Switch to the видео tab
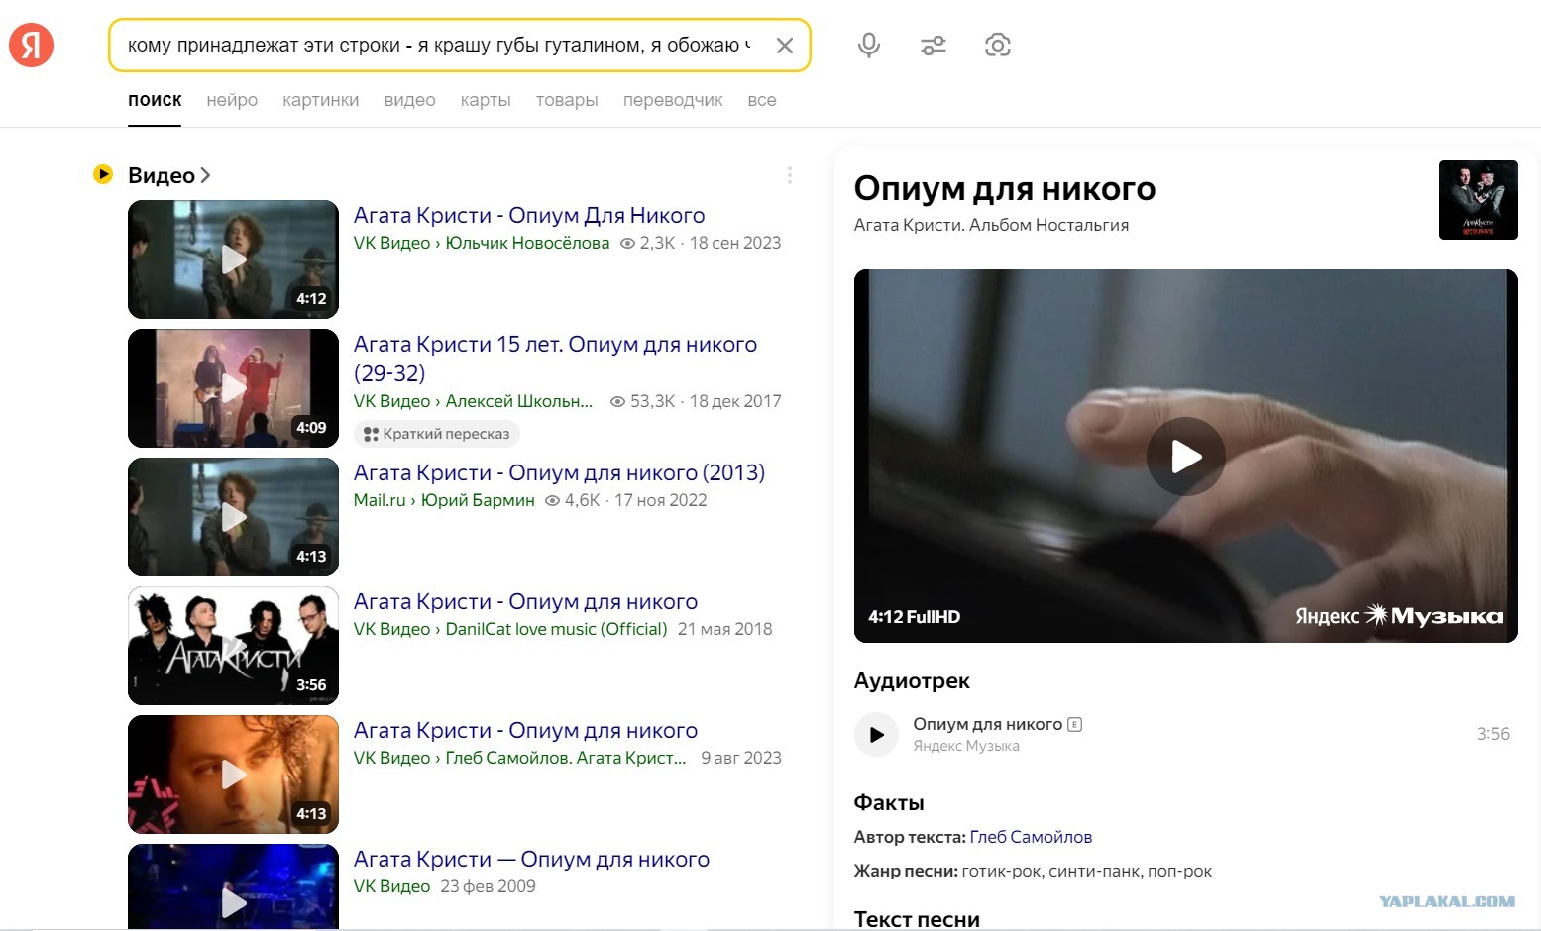Screen dimensions: 1541x931 tap(409, 100)
